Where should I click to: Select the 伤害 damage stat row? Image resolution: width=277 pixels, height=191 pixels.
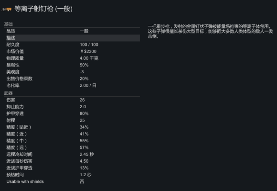(72, 100)
